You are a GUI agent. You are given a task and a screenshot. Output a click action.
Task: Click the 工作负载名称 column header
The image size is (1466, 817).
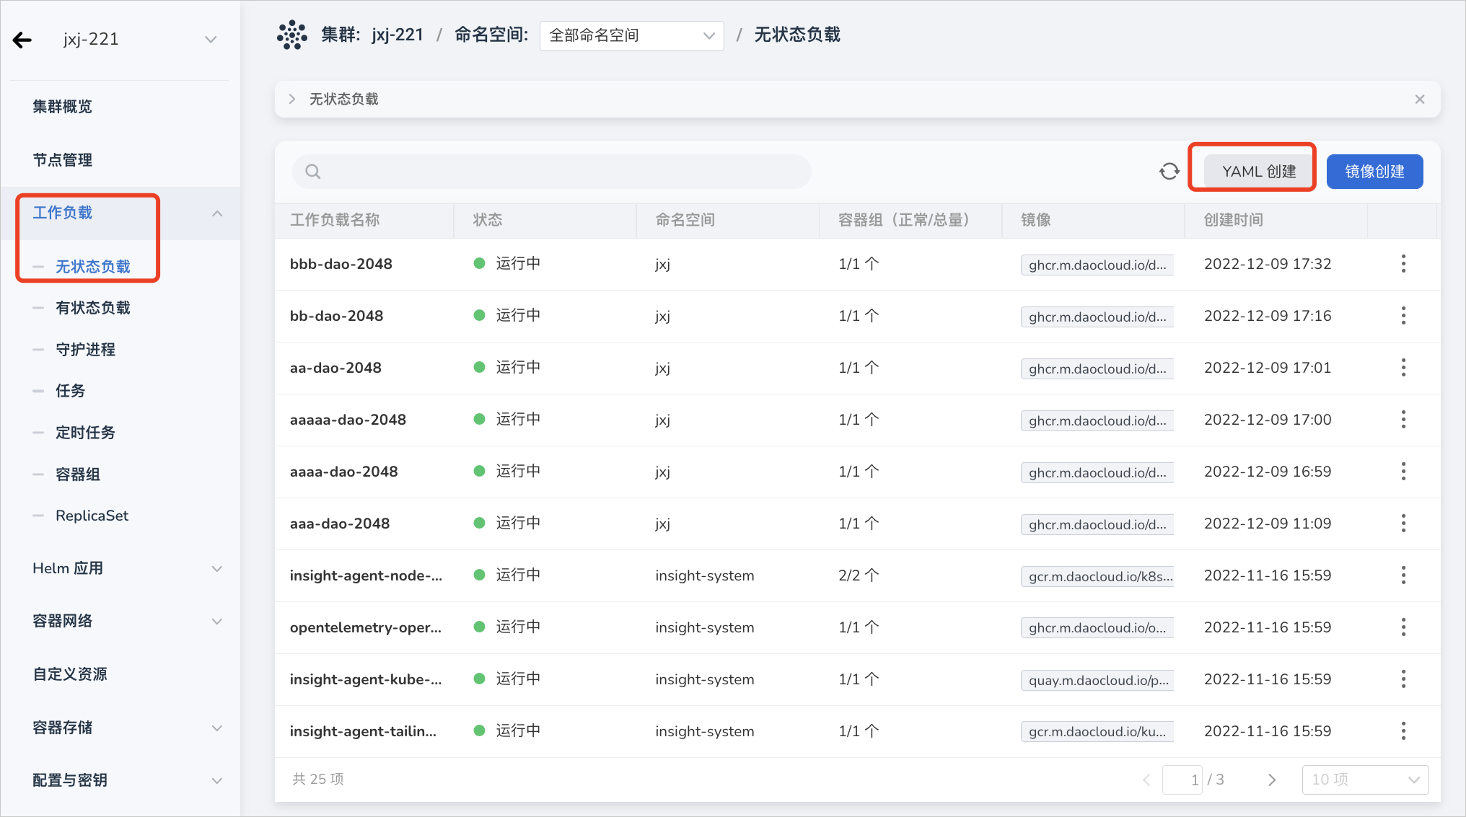click(x=335, y=220)
